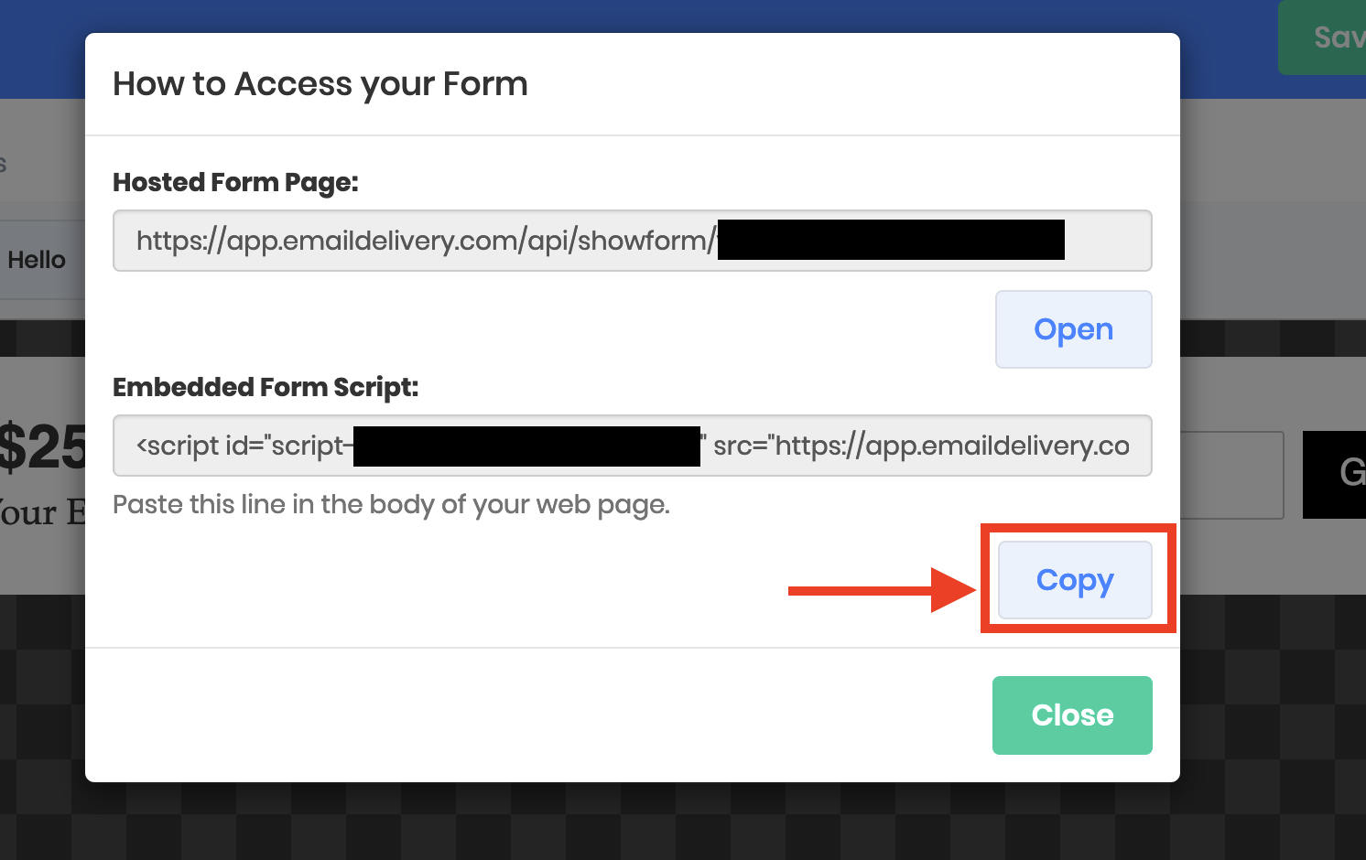The height and width of the screenshot is (860, 1366).
Task: Click the 'How to Access your Form' title
Action: point(320,84)
